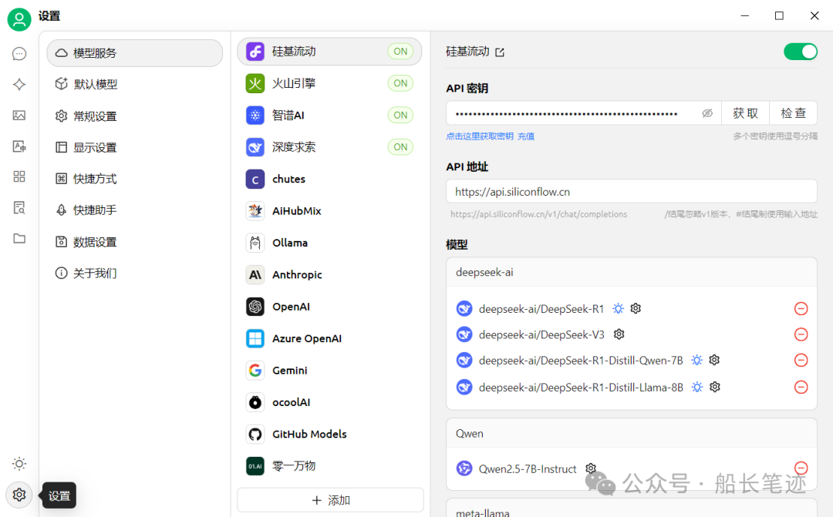This screenshot has width=833, height=517.
Task: Click reasoning icon beside DeepSeek-R1-Distill-Qwen-7B
Action: coord(697,360)
